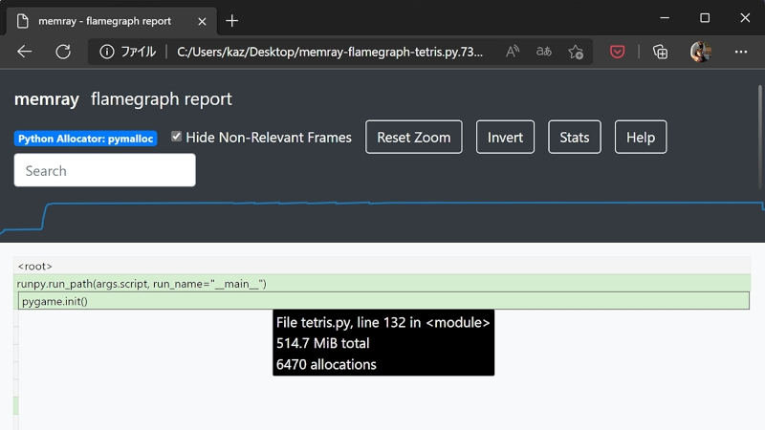
Task: View site information for the local file
Action: tap(106, 52)
